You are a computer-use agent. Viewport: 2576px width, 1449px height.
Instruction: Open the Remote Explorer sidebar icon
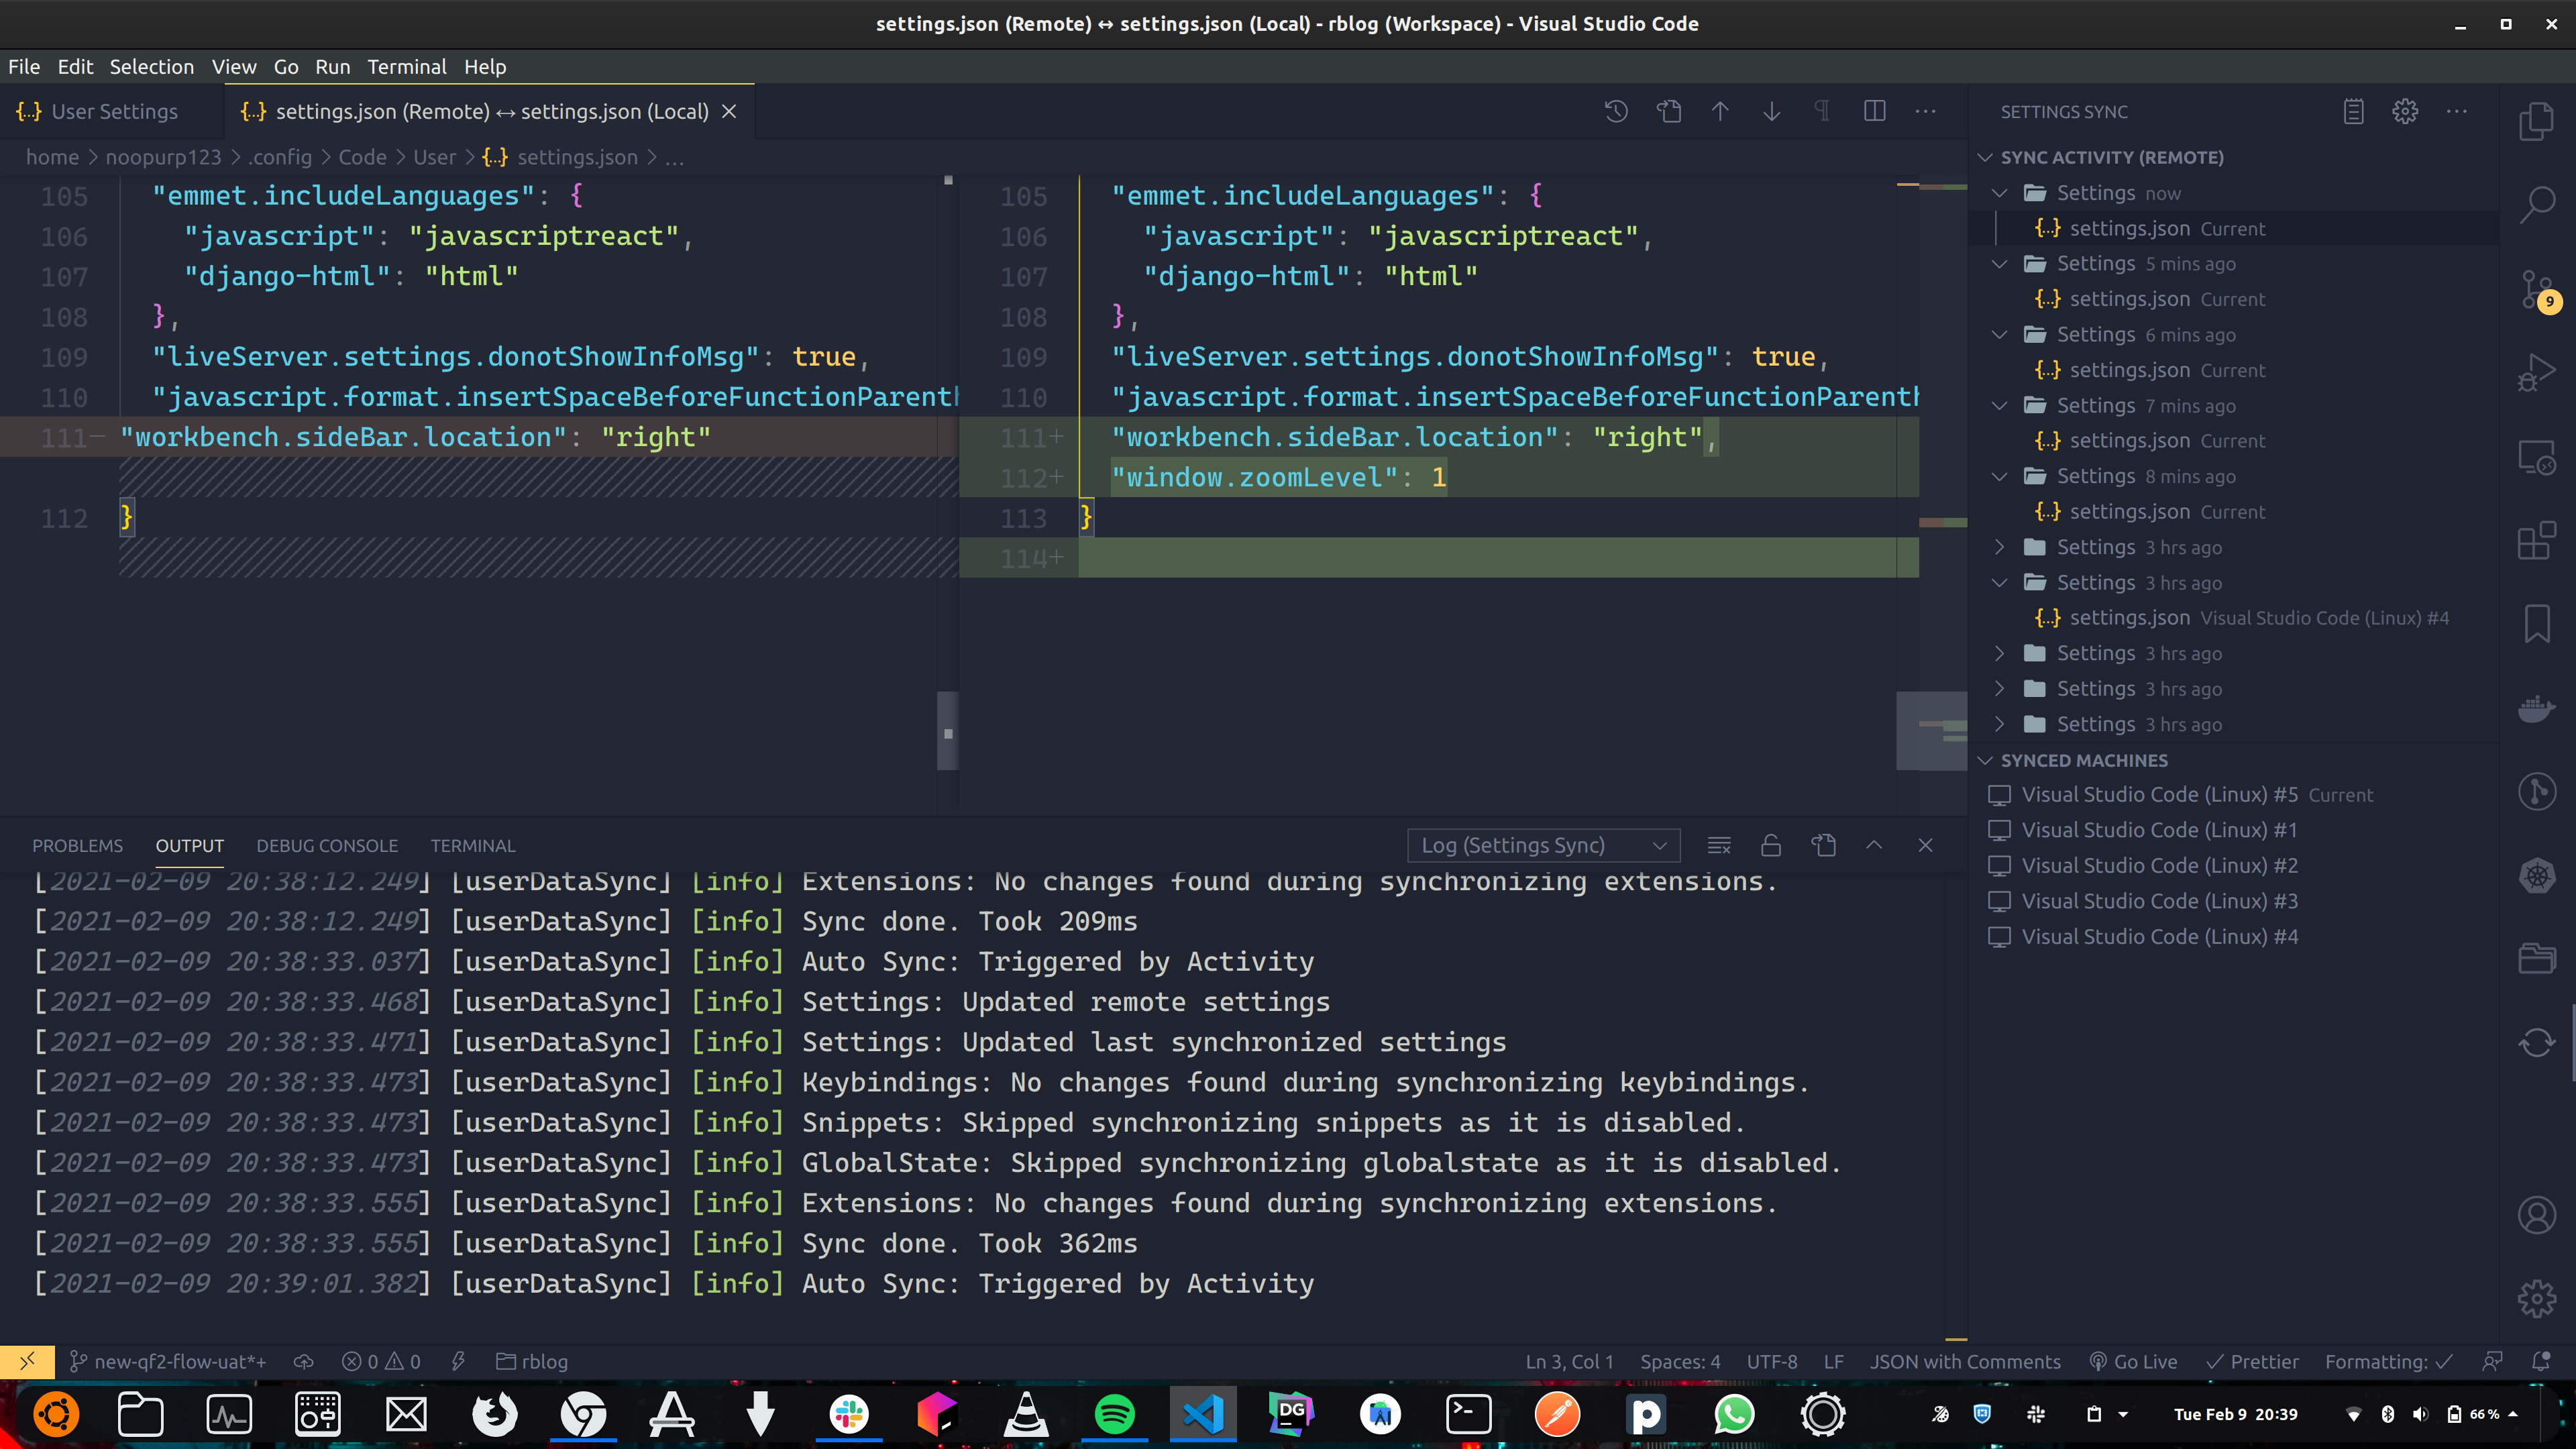(x=2538, y=456)
